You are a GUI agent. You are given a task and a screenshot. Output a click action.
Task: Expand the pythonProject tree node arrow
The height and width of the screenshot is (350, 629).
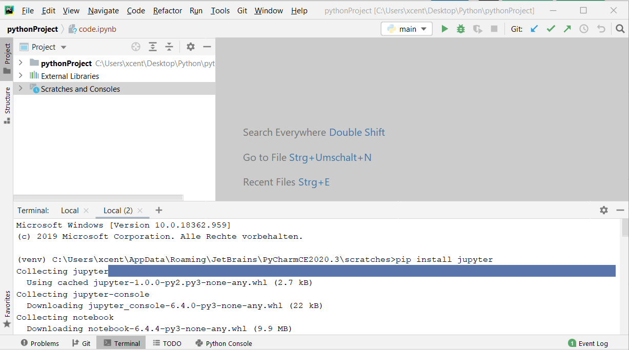(x=21, y=63)
